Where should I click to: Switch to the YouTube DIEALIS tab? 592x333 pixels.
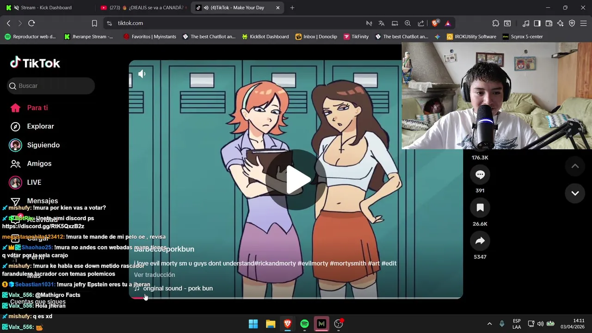coord(142,7)
